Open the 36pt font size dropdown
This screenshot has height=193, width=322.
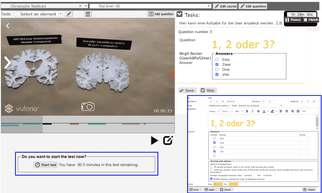point(239,111)
